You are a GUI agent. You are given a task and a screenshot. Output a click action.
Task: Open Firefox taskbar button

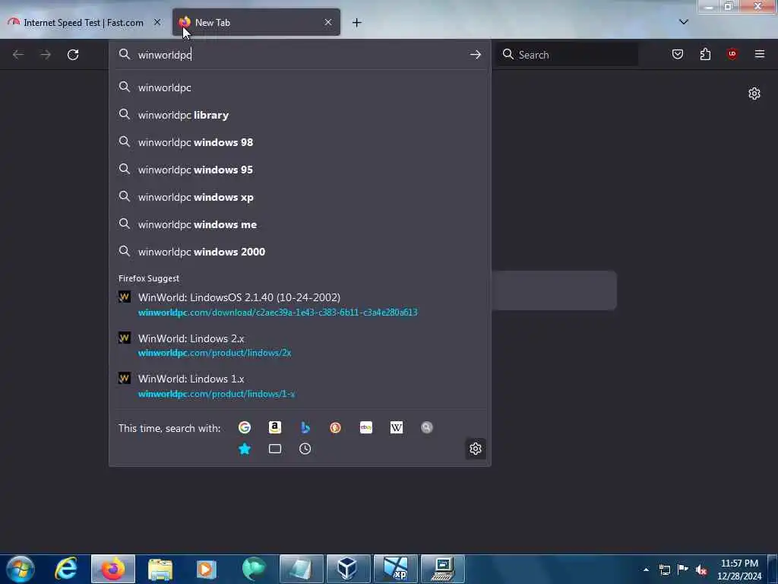coord(112,569)
